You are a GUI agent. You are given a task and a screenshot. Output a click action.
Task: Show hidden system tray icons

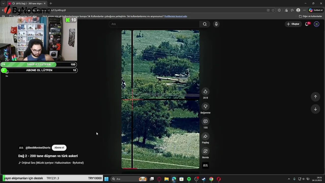click(x=289, y=179)
